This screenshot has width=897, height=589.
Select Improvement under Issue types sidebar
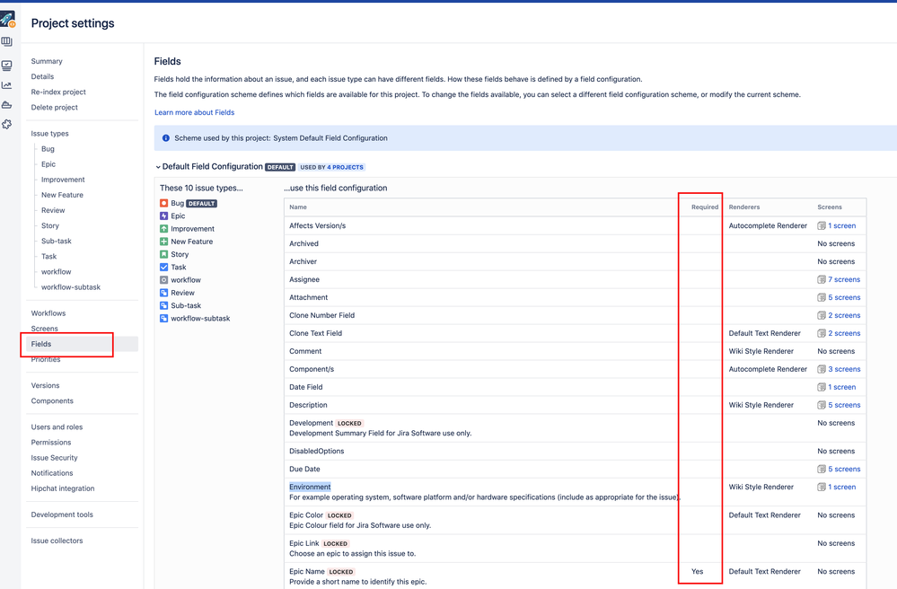pos(63,180)
